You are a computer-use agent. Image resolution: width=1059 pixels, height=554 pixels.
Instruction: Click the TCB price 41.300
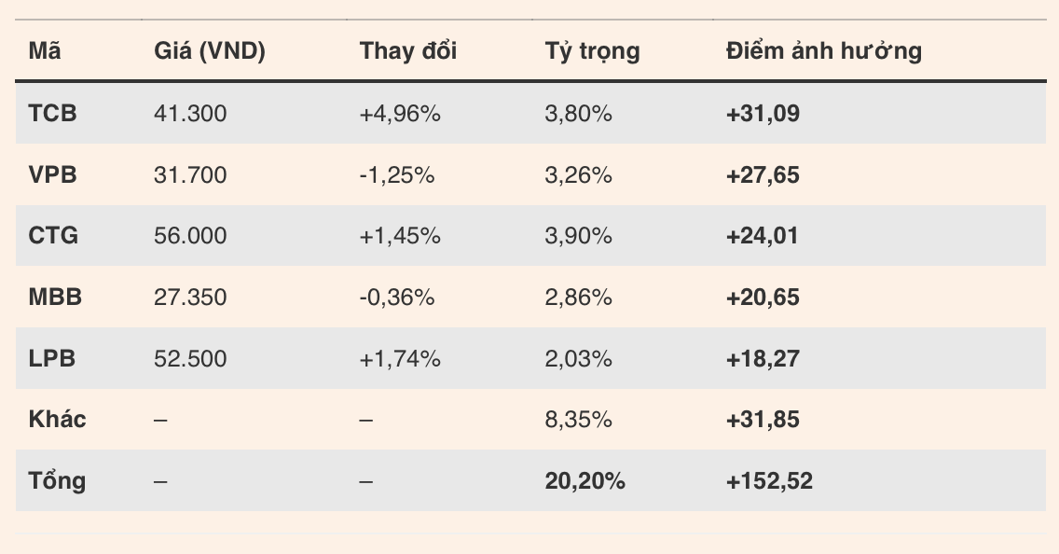[190, 114]
